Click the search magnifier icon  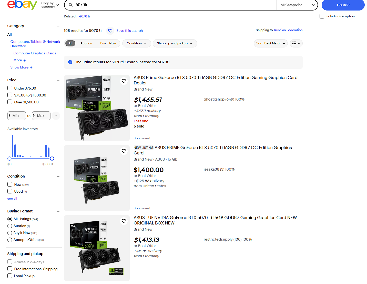pos(71,5)
